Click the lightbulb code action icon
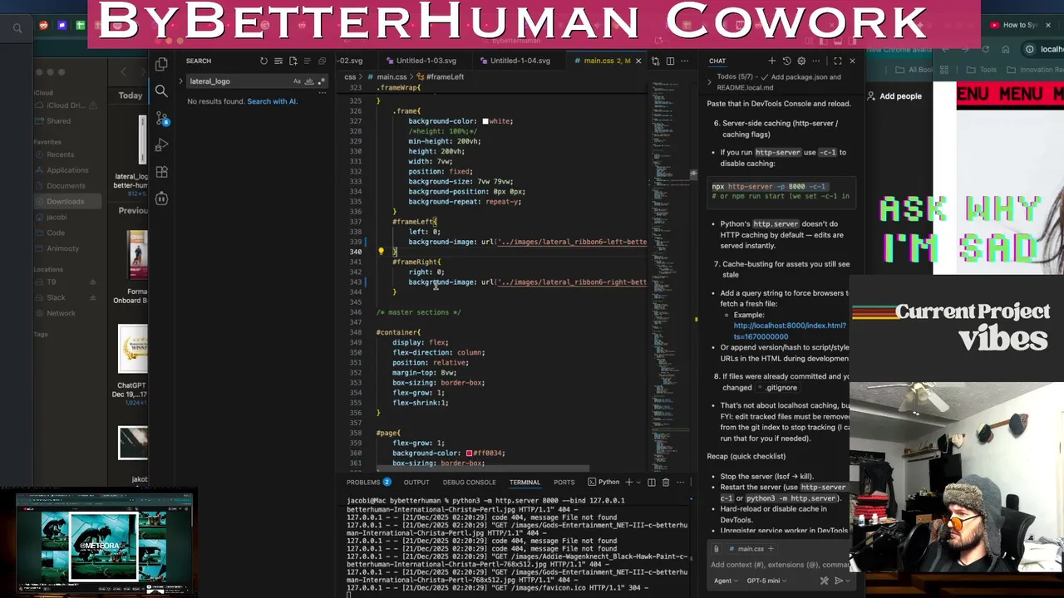The image size is (1064, 598). (x=381, y=251)
